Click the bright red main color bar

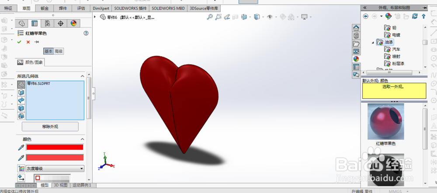[55, 147]
